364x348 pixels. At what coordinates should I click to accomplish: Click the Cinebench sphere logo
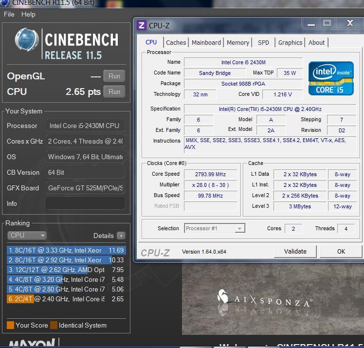[27, 39]
